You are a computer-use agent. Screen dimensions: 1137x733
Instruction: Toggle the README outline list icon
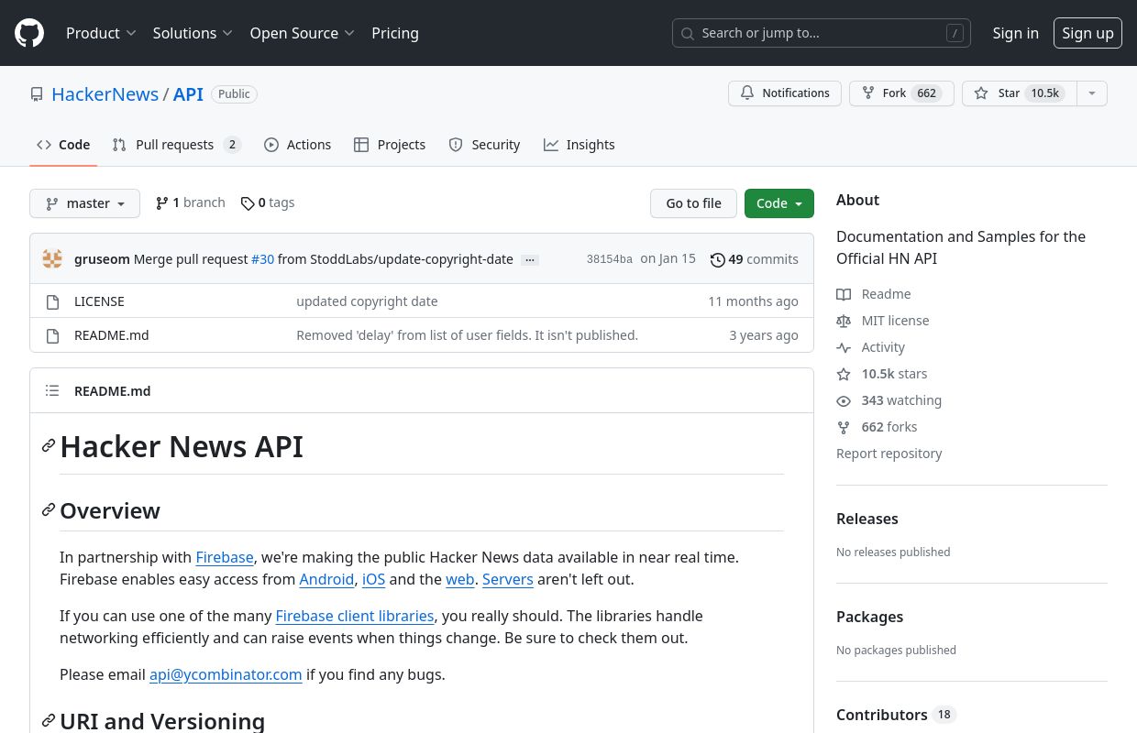click(x=52, y=390)
